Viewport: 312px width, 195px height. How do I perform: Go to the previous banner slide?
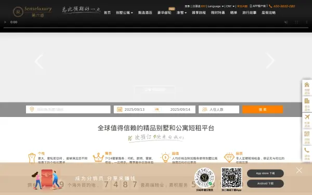pyautogui.click(x=39, y=61)
